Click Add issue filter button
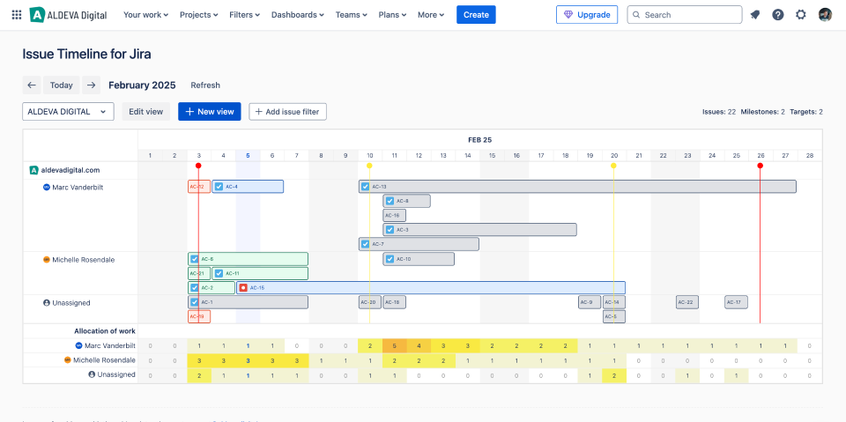This screenshot has height=422, width=846. click(288, 112)
